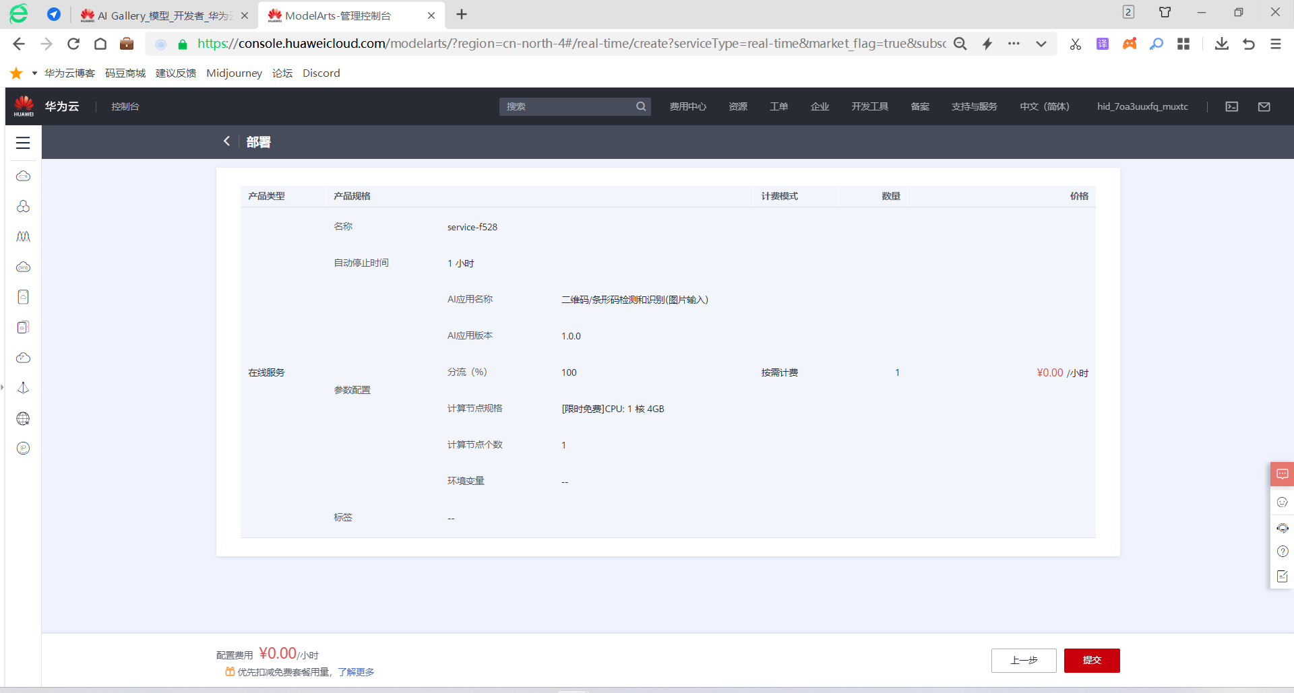Open the 华为云博客 bookmark
The width and height of the screenshot is (1294, 693).
(69, 73)
